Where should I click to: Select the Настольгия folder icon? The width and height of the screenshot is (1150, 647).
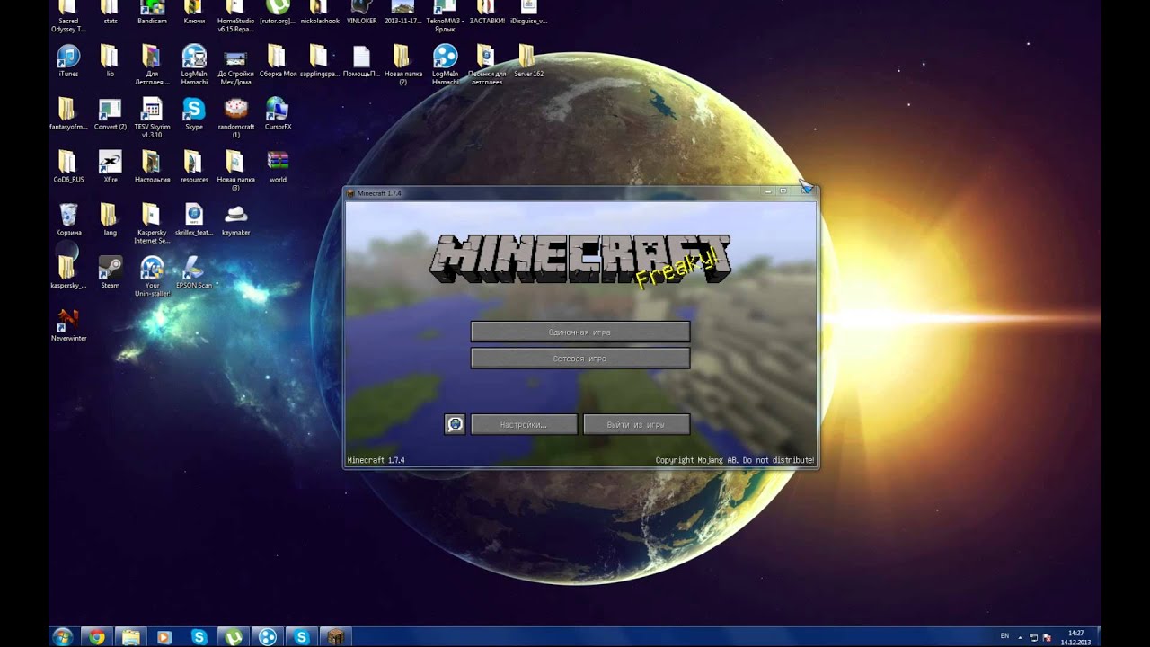coord(152,167)
